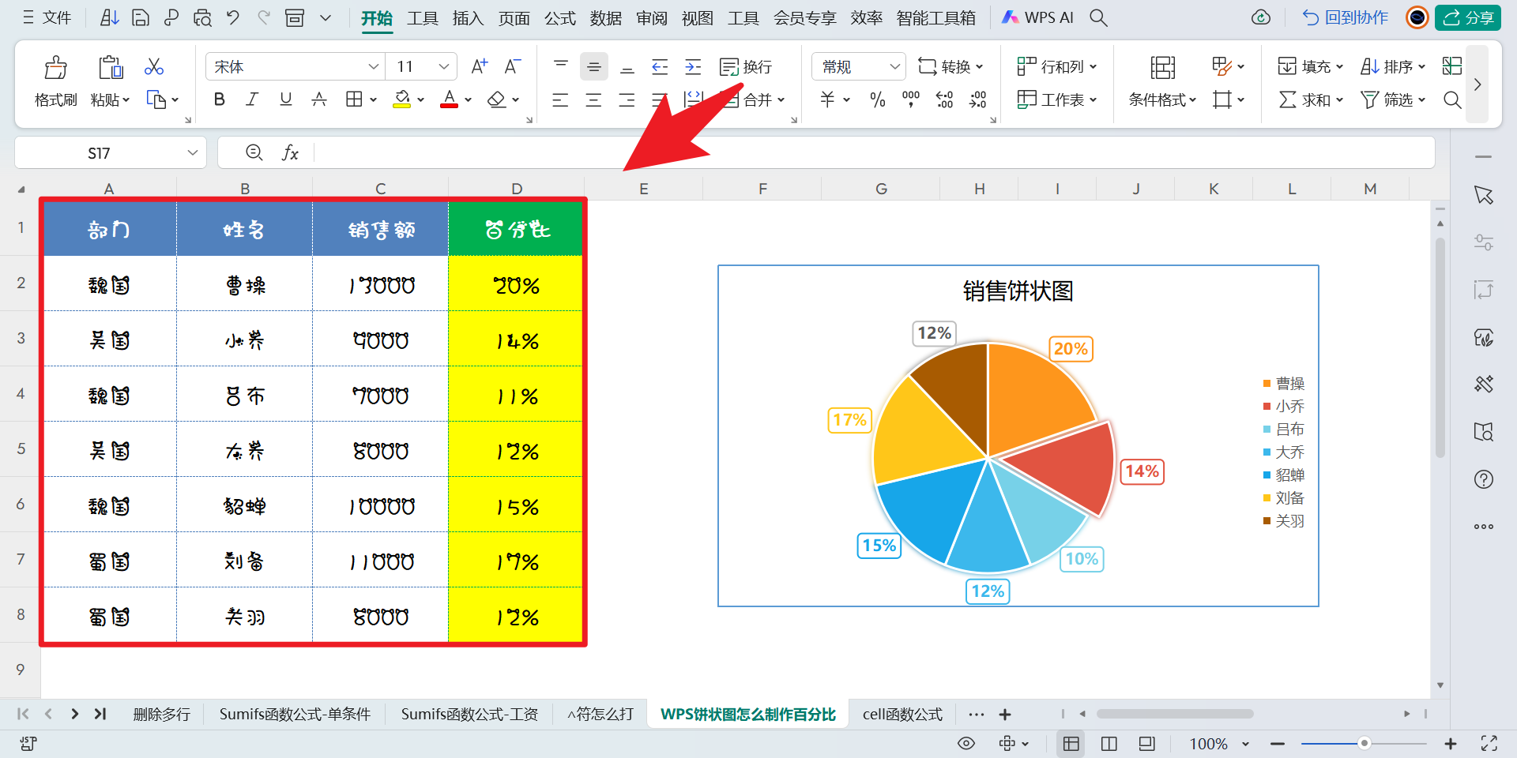
Task: Click the full screen icon in status bar
Action: click(1489, 743)
